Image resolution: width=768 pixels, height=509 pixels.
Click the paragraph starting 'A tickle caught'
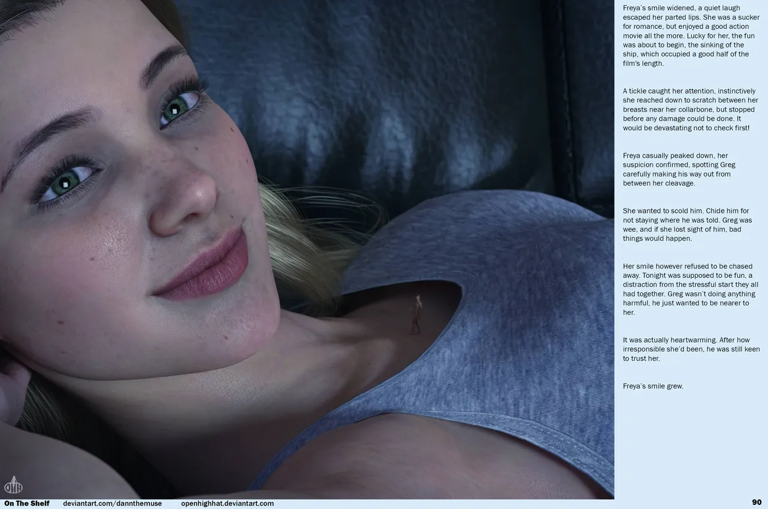691,110
